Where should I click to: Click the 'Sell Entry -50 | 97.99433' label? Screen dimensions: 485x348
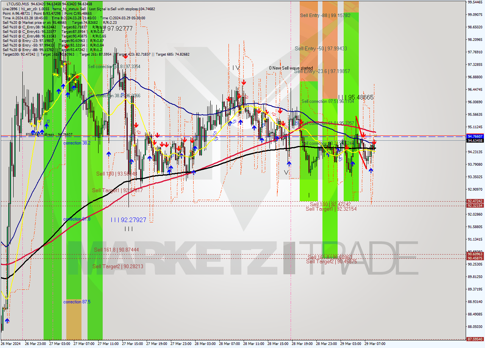click(321, 48)
